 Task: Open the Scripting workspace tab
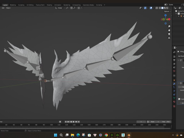click(99, 5)
